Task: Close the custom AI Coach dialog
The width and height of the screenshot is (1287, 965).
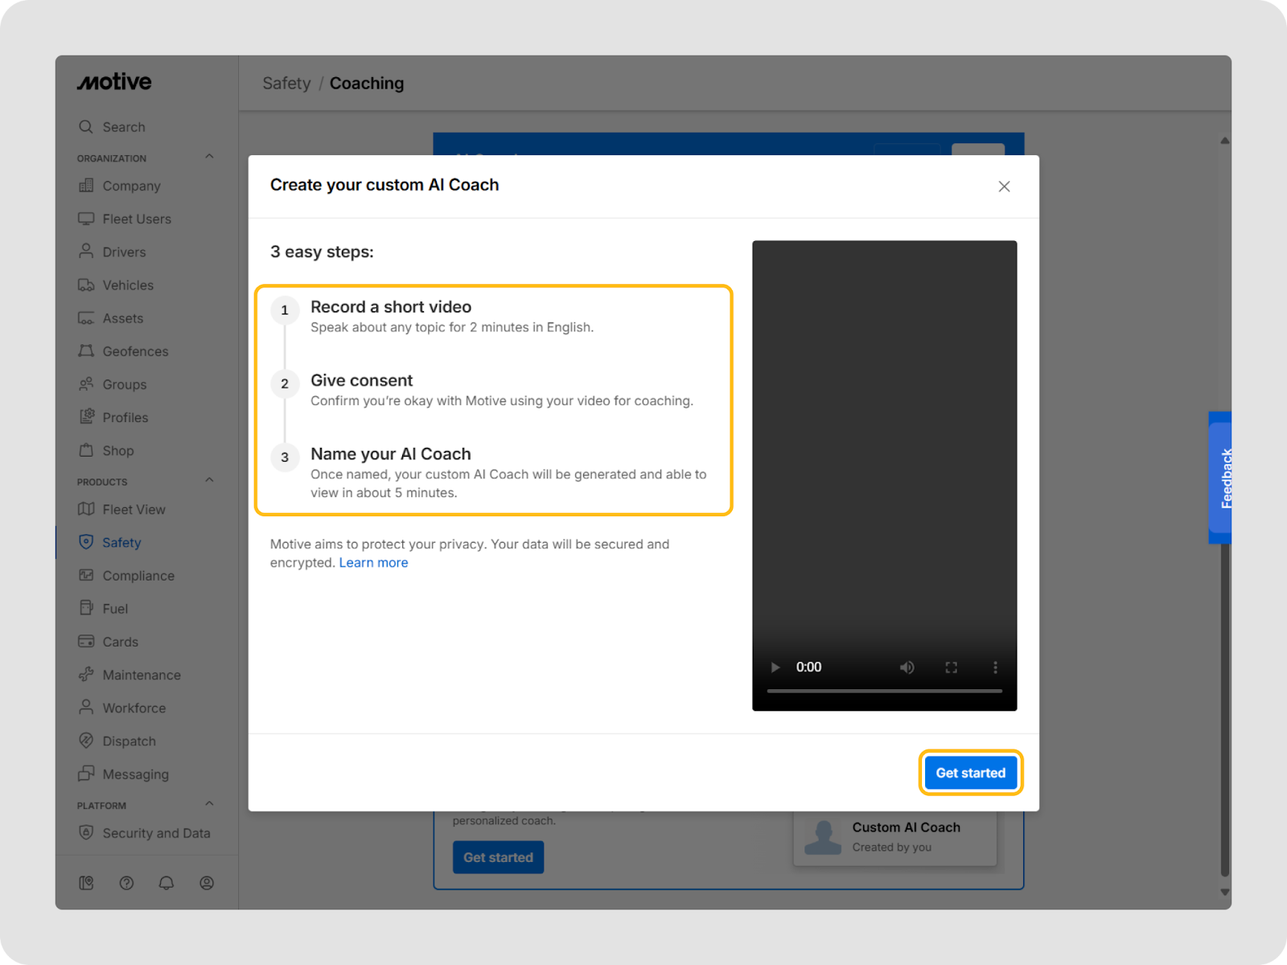Action: point(1004,187)
